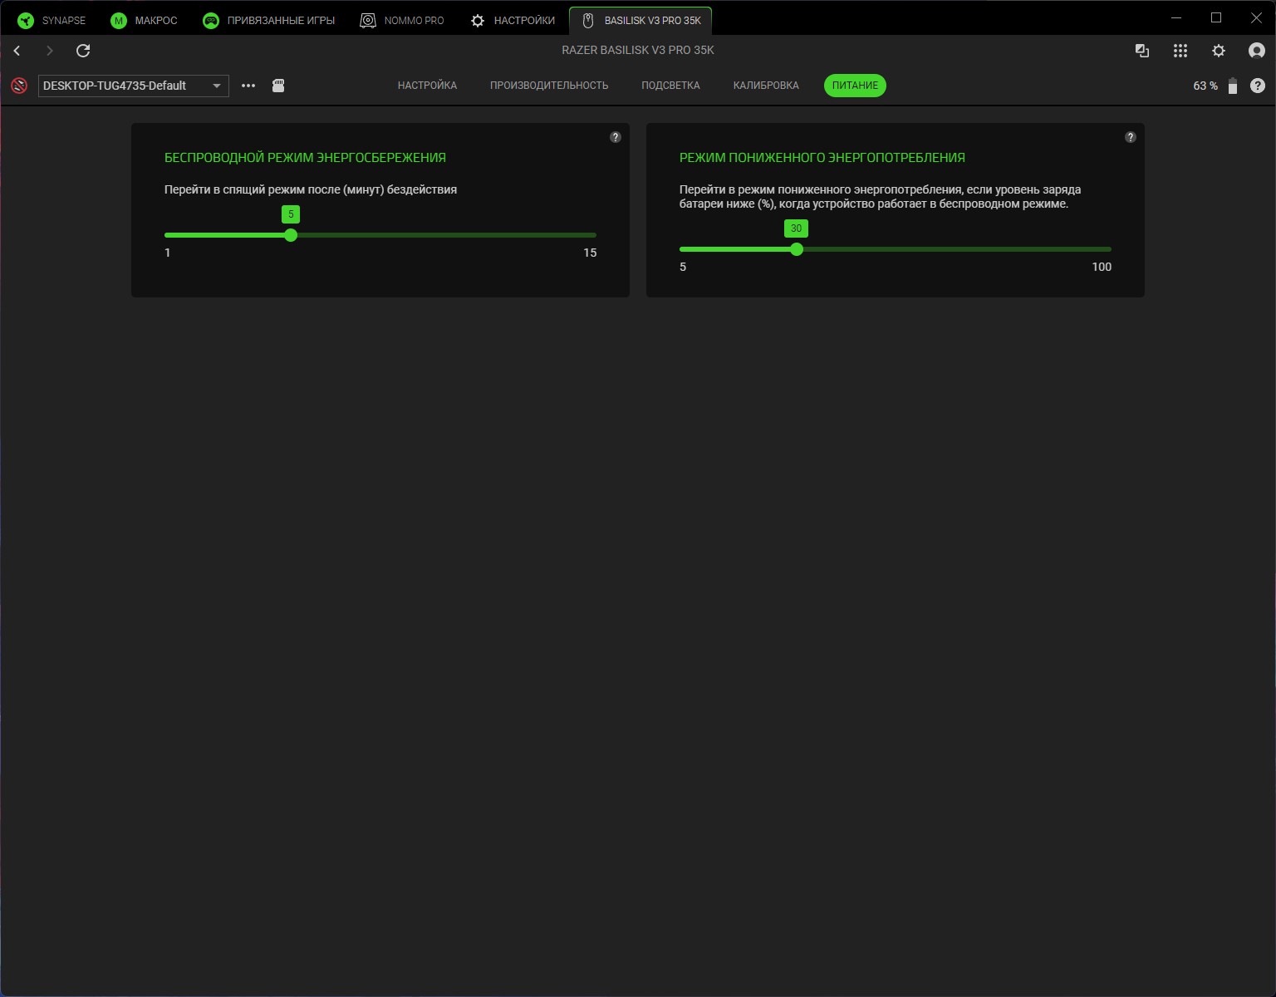Click the battery level icon
Viewport: 1276px width, 997px height.
[x=1233, y=86]
